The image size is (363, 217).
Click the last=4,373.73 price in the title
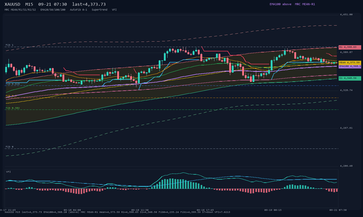[89, 4]
